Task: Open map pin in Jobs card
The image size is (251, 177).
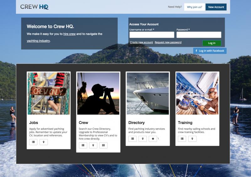Action: pyautogui.click(x=44, y=142)
